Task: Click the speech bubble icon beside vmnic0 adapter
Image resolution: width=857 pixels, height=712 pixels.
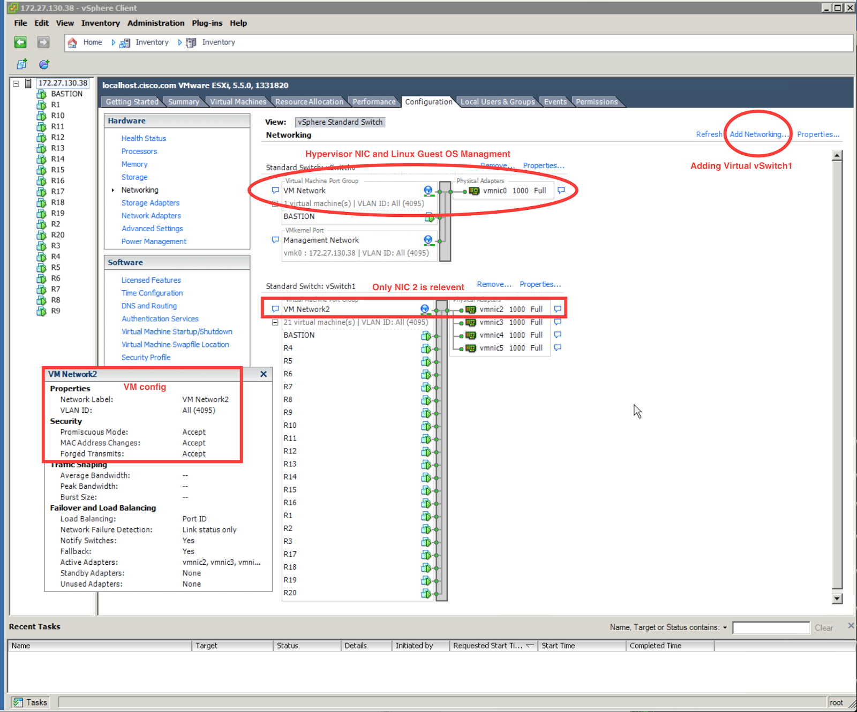Action: pos(561,190)
